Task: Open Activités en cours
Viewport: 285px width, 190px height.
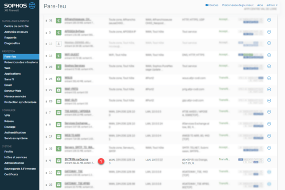Action: [x=16, y=32]
